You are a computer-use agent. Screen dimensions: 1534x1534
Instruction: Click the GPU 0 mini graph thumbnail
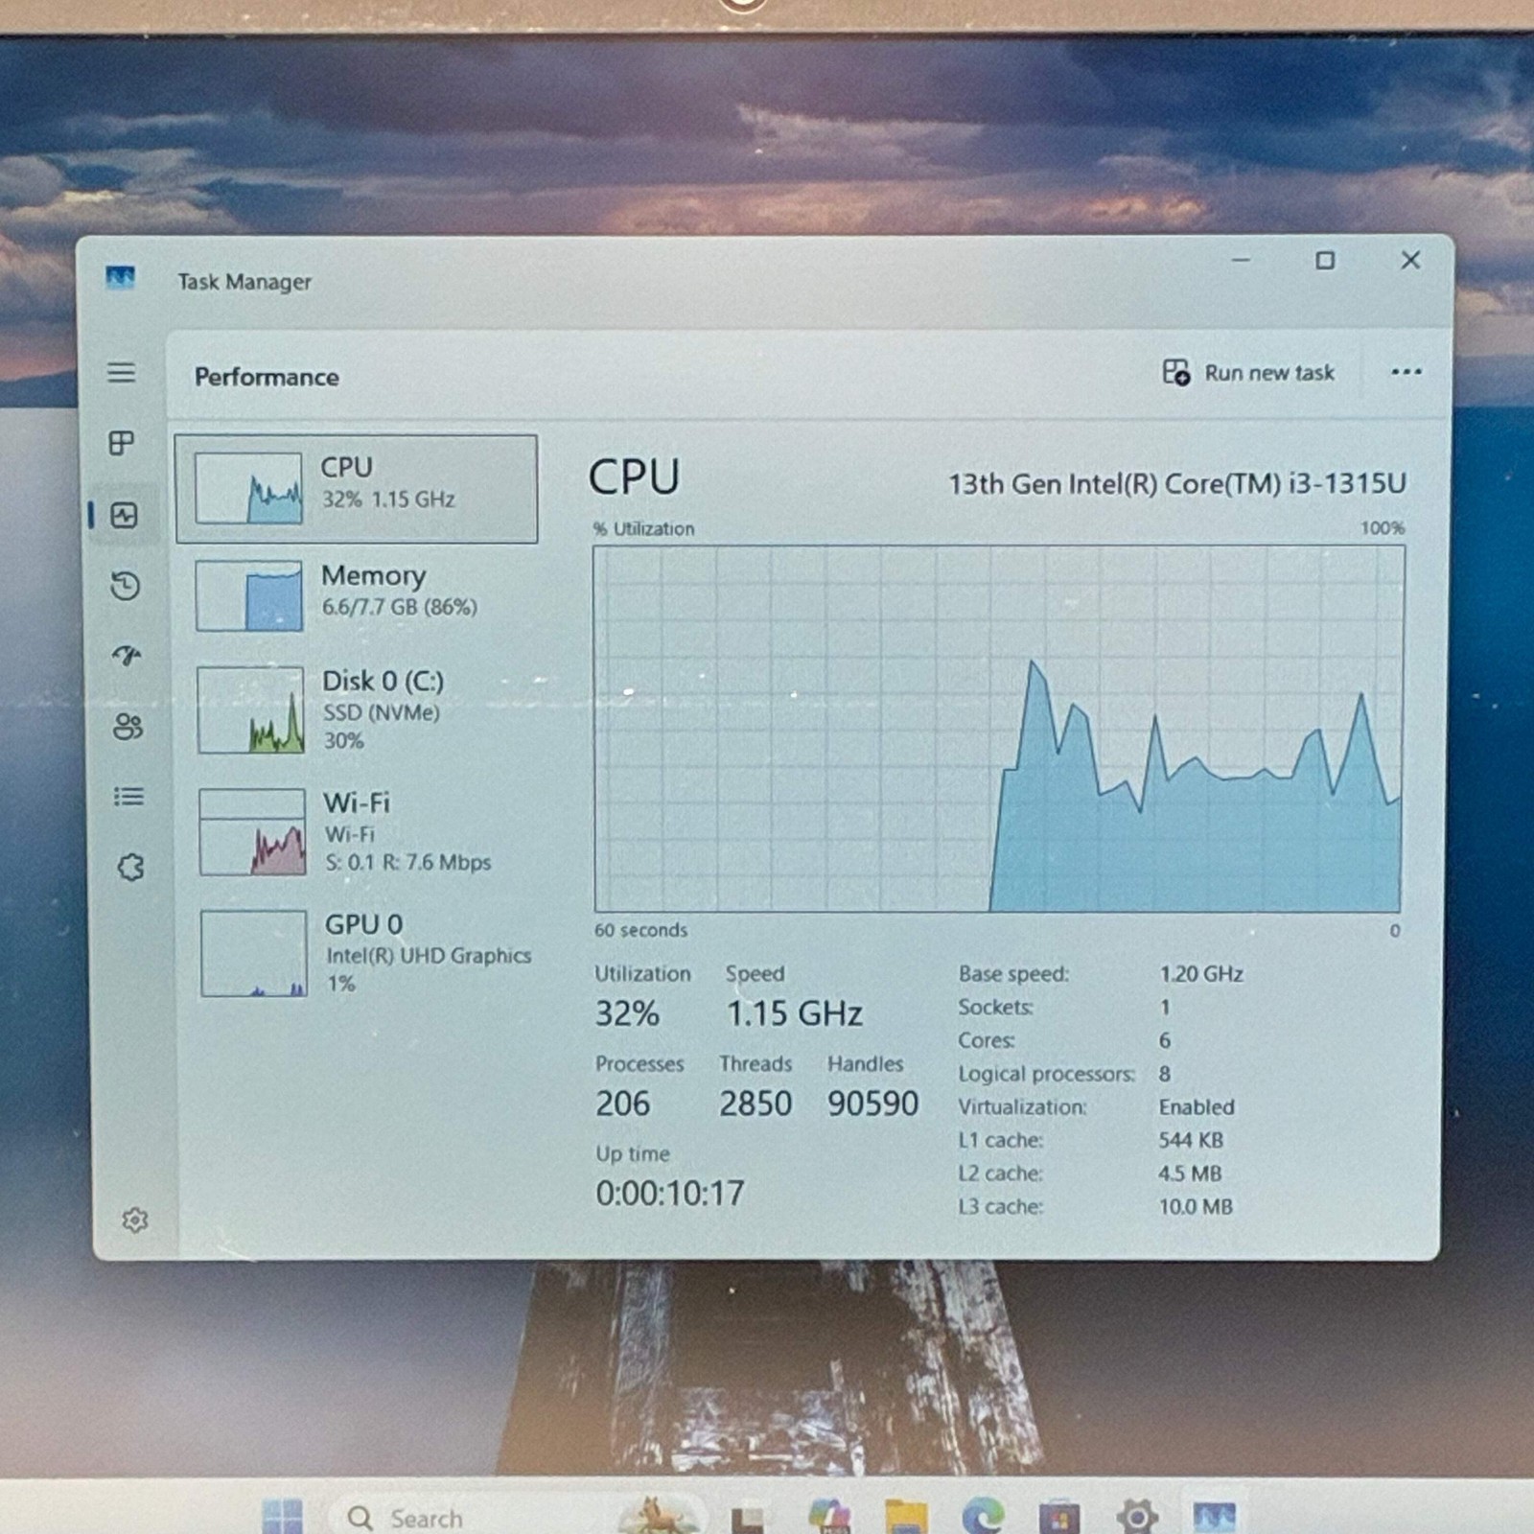tap(254, 953)
